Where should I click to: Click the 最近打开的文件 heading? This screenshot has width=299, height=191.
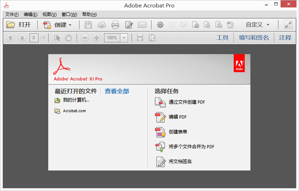(x=76, y=91)
